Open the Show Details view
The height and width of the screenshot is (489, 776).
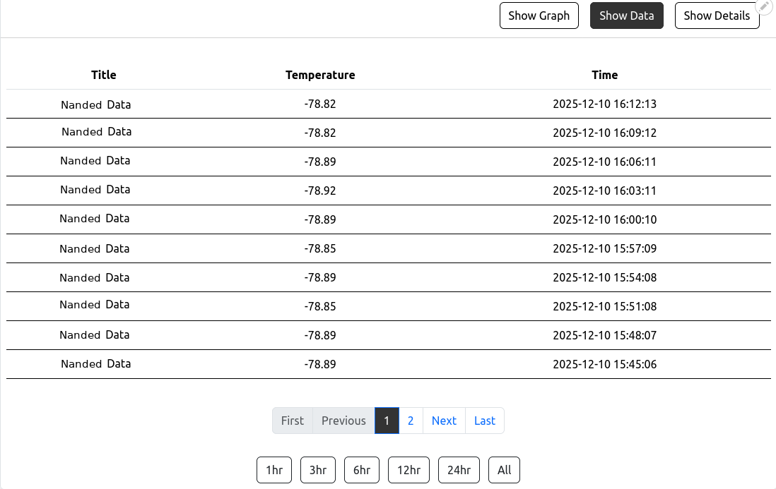pyautogui.click(x=717, y=16)
